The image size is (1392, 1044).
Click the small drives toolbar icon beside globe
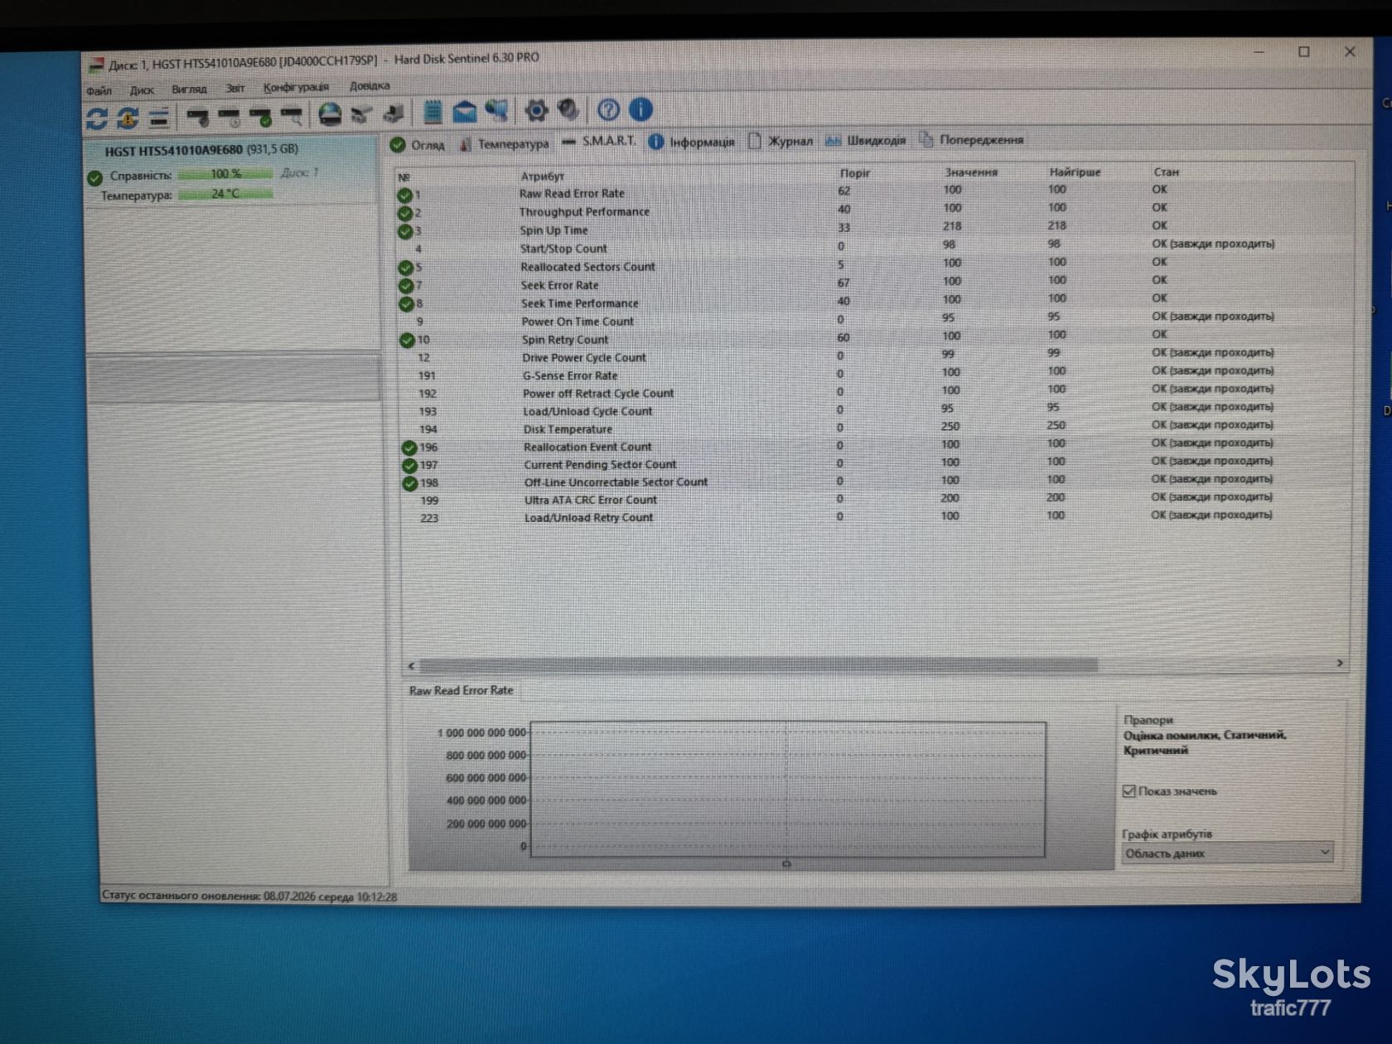(361, 114)
